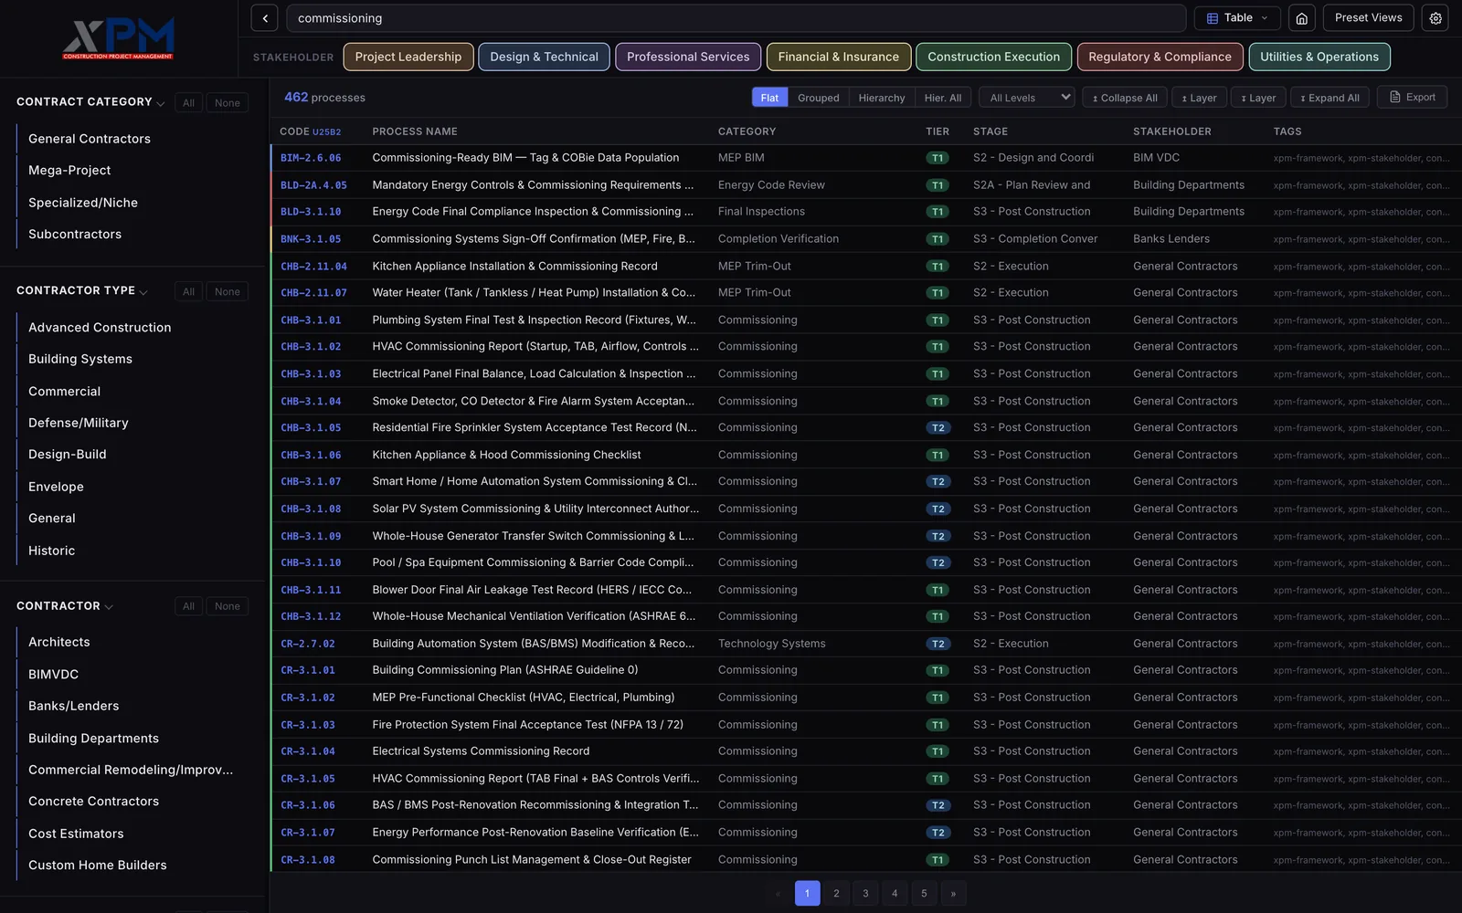1462x913 pixels.
Task: Select the Project Leadership stakeholder tab
Action: 408,57
